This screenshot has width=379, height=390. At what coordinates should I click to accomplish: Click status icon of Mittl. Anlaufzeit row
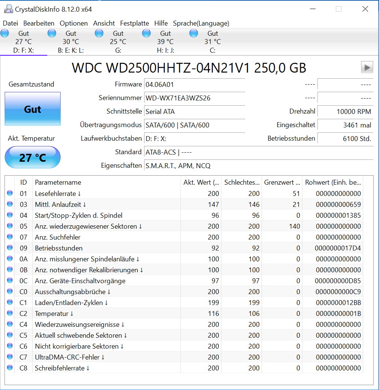coord(10,204)
